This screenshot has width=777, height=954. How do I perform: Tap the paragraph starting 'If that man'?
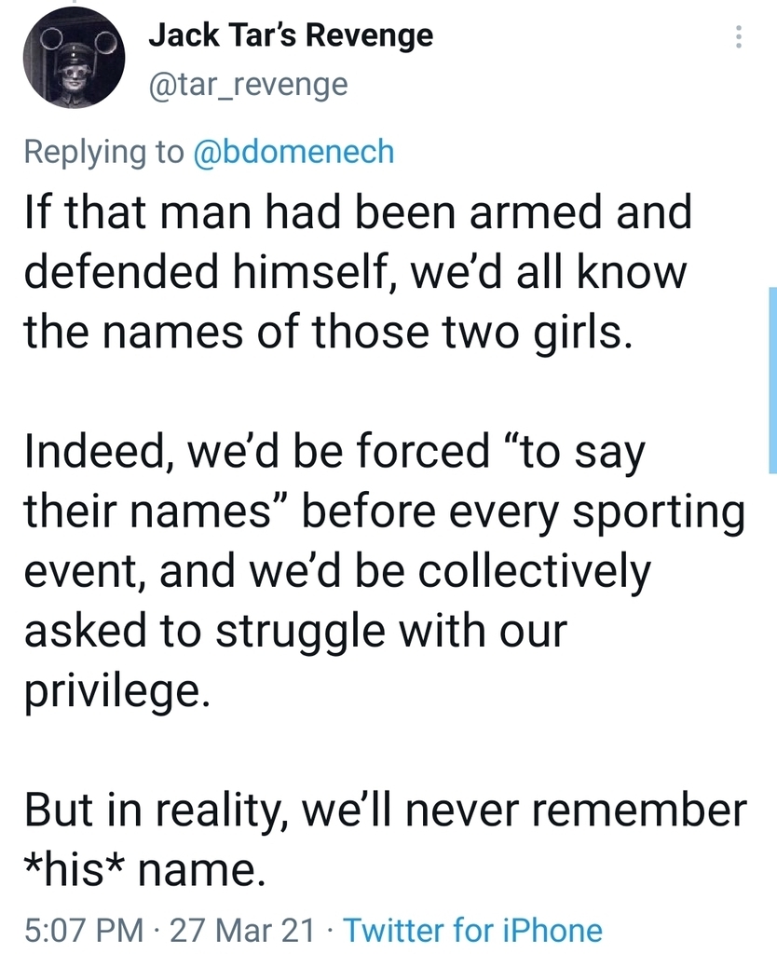[354, 272]
